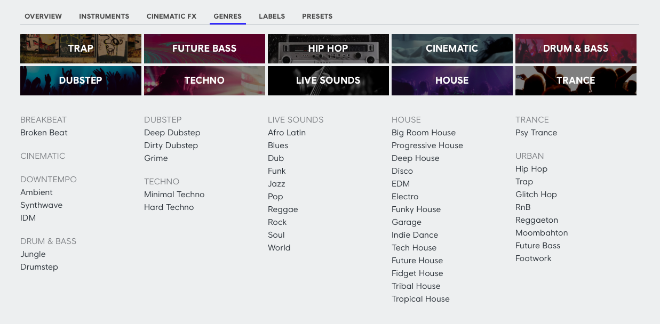Open the Cinematic genre banner
The width and height of the screenshot is (660, 324).
452,48
